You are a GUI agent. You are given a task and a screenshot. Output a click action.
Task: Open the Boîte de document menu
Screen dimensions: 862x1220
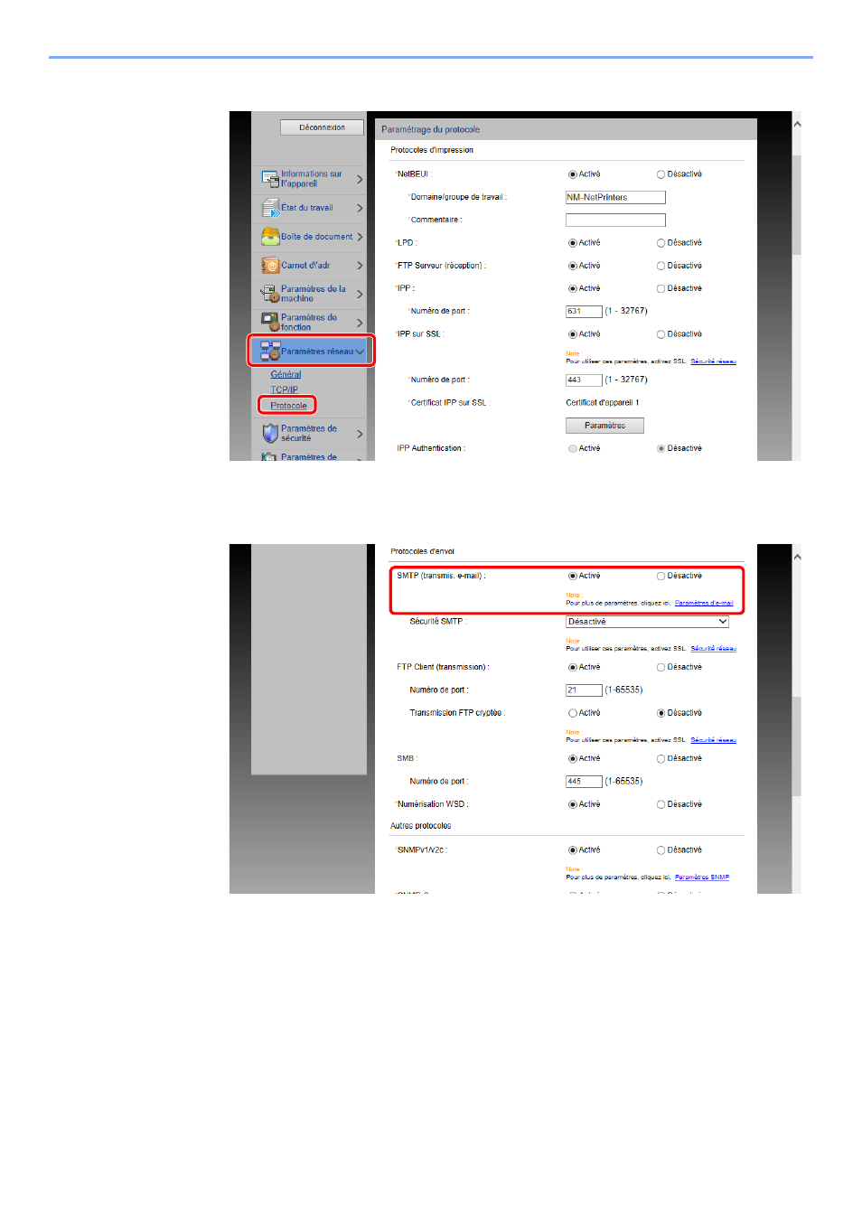[x=311, y=237]
